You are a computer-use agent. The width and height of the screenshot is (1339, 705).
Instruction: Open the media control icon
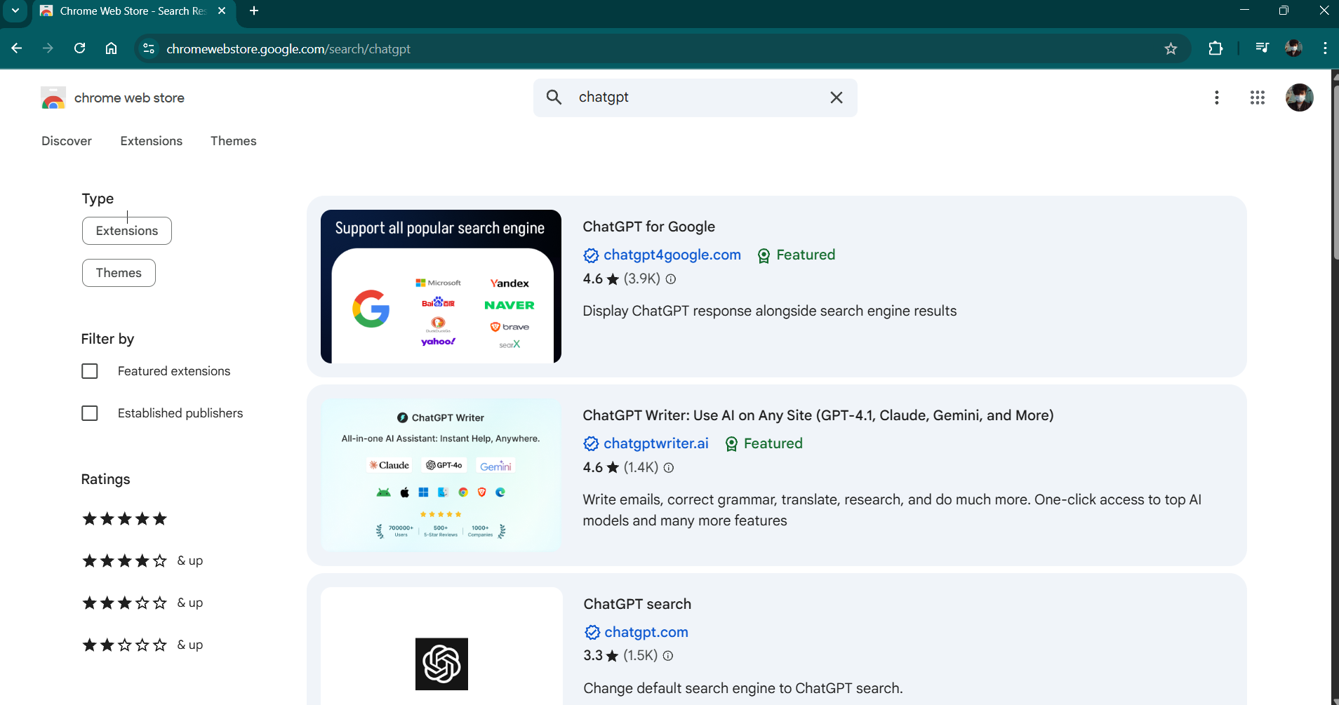pyautogui.click(x=1262, y=48)
